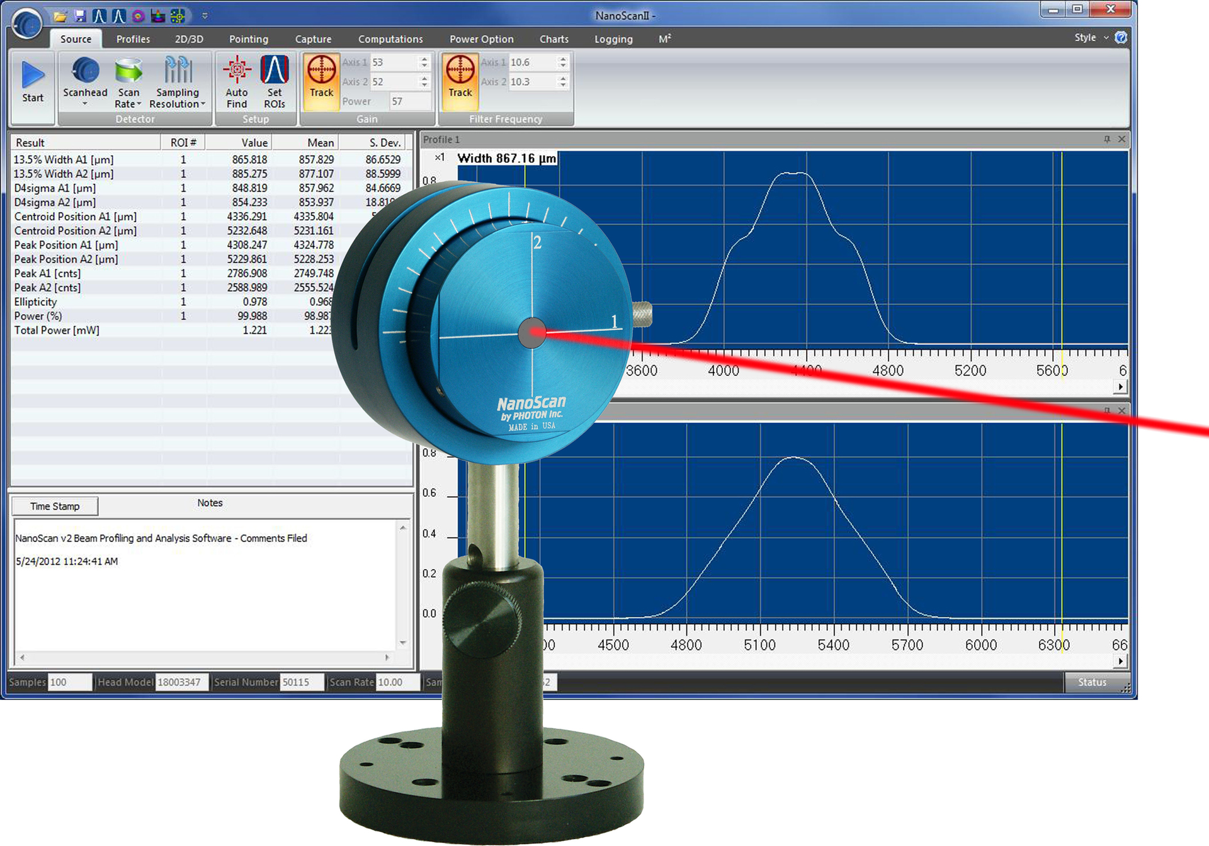This screenshot has height=846, width=1209.
Task: Open the help question mark icon
Action: pyautogui.click(x=1121, y=38)
